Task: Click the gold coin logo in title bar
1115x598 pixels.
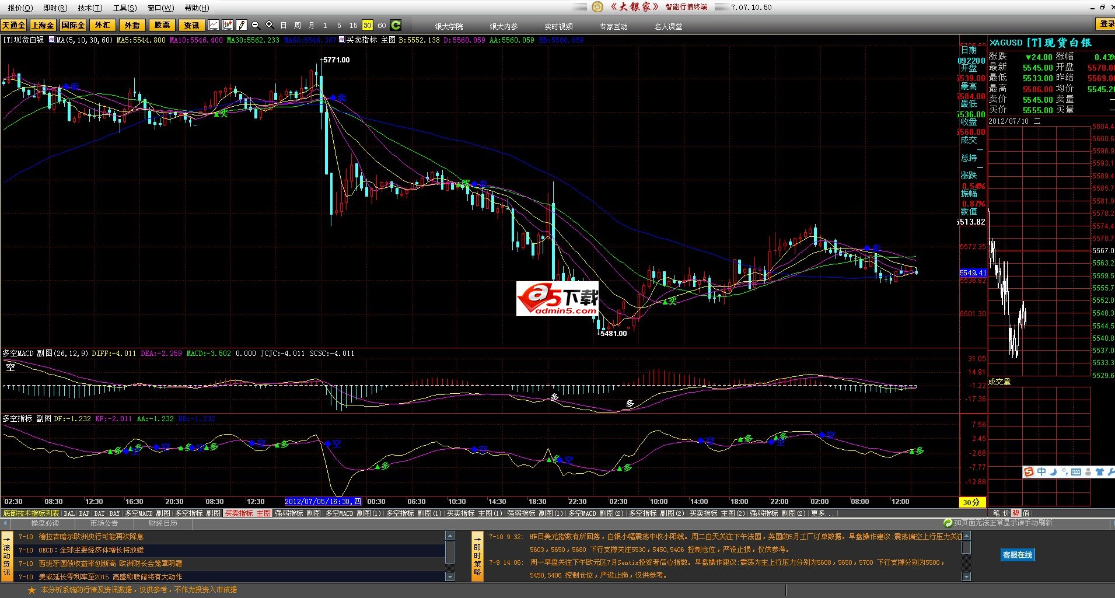Action: [597, 7]
